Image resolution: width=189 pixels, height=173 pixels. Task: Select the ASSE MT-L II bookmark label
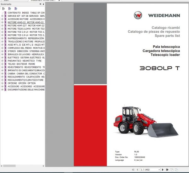(26, 45)
